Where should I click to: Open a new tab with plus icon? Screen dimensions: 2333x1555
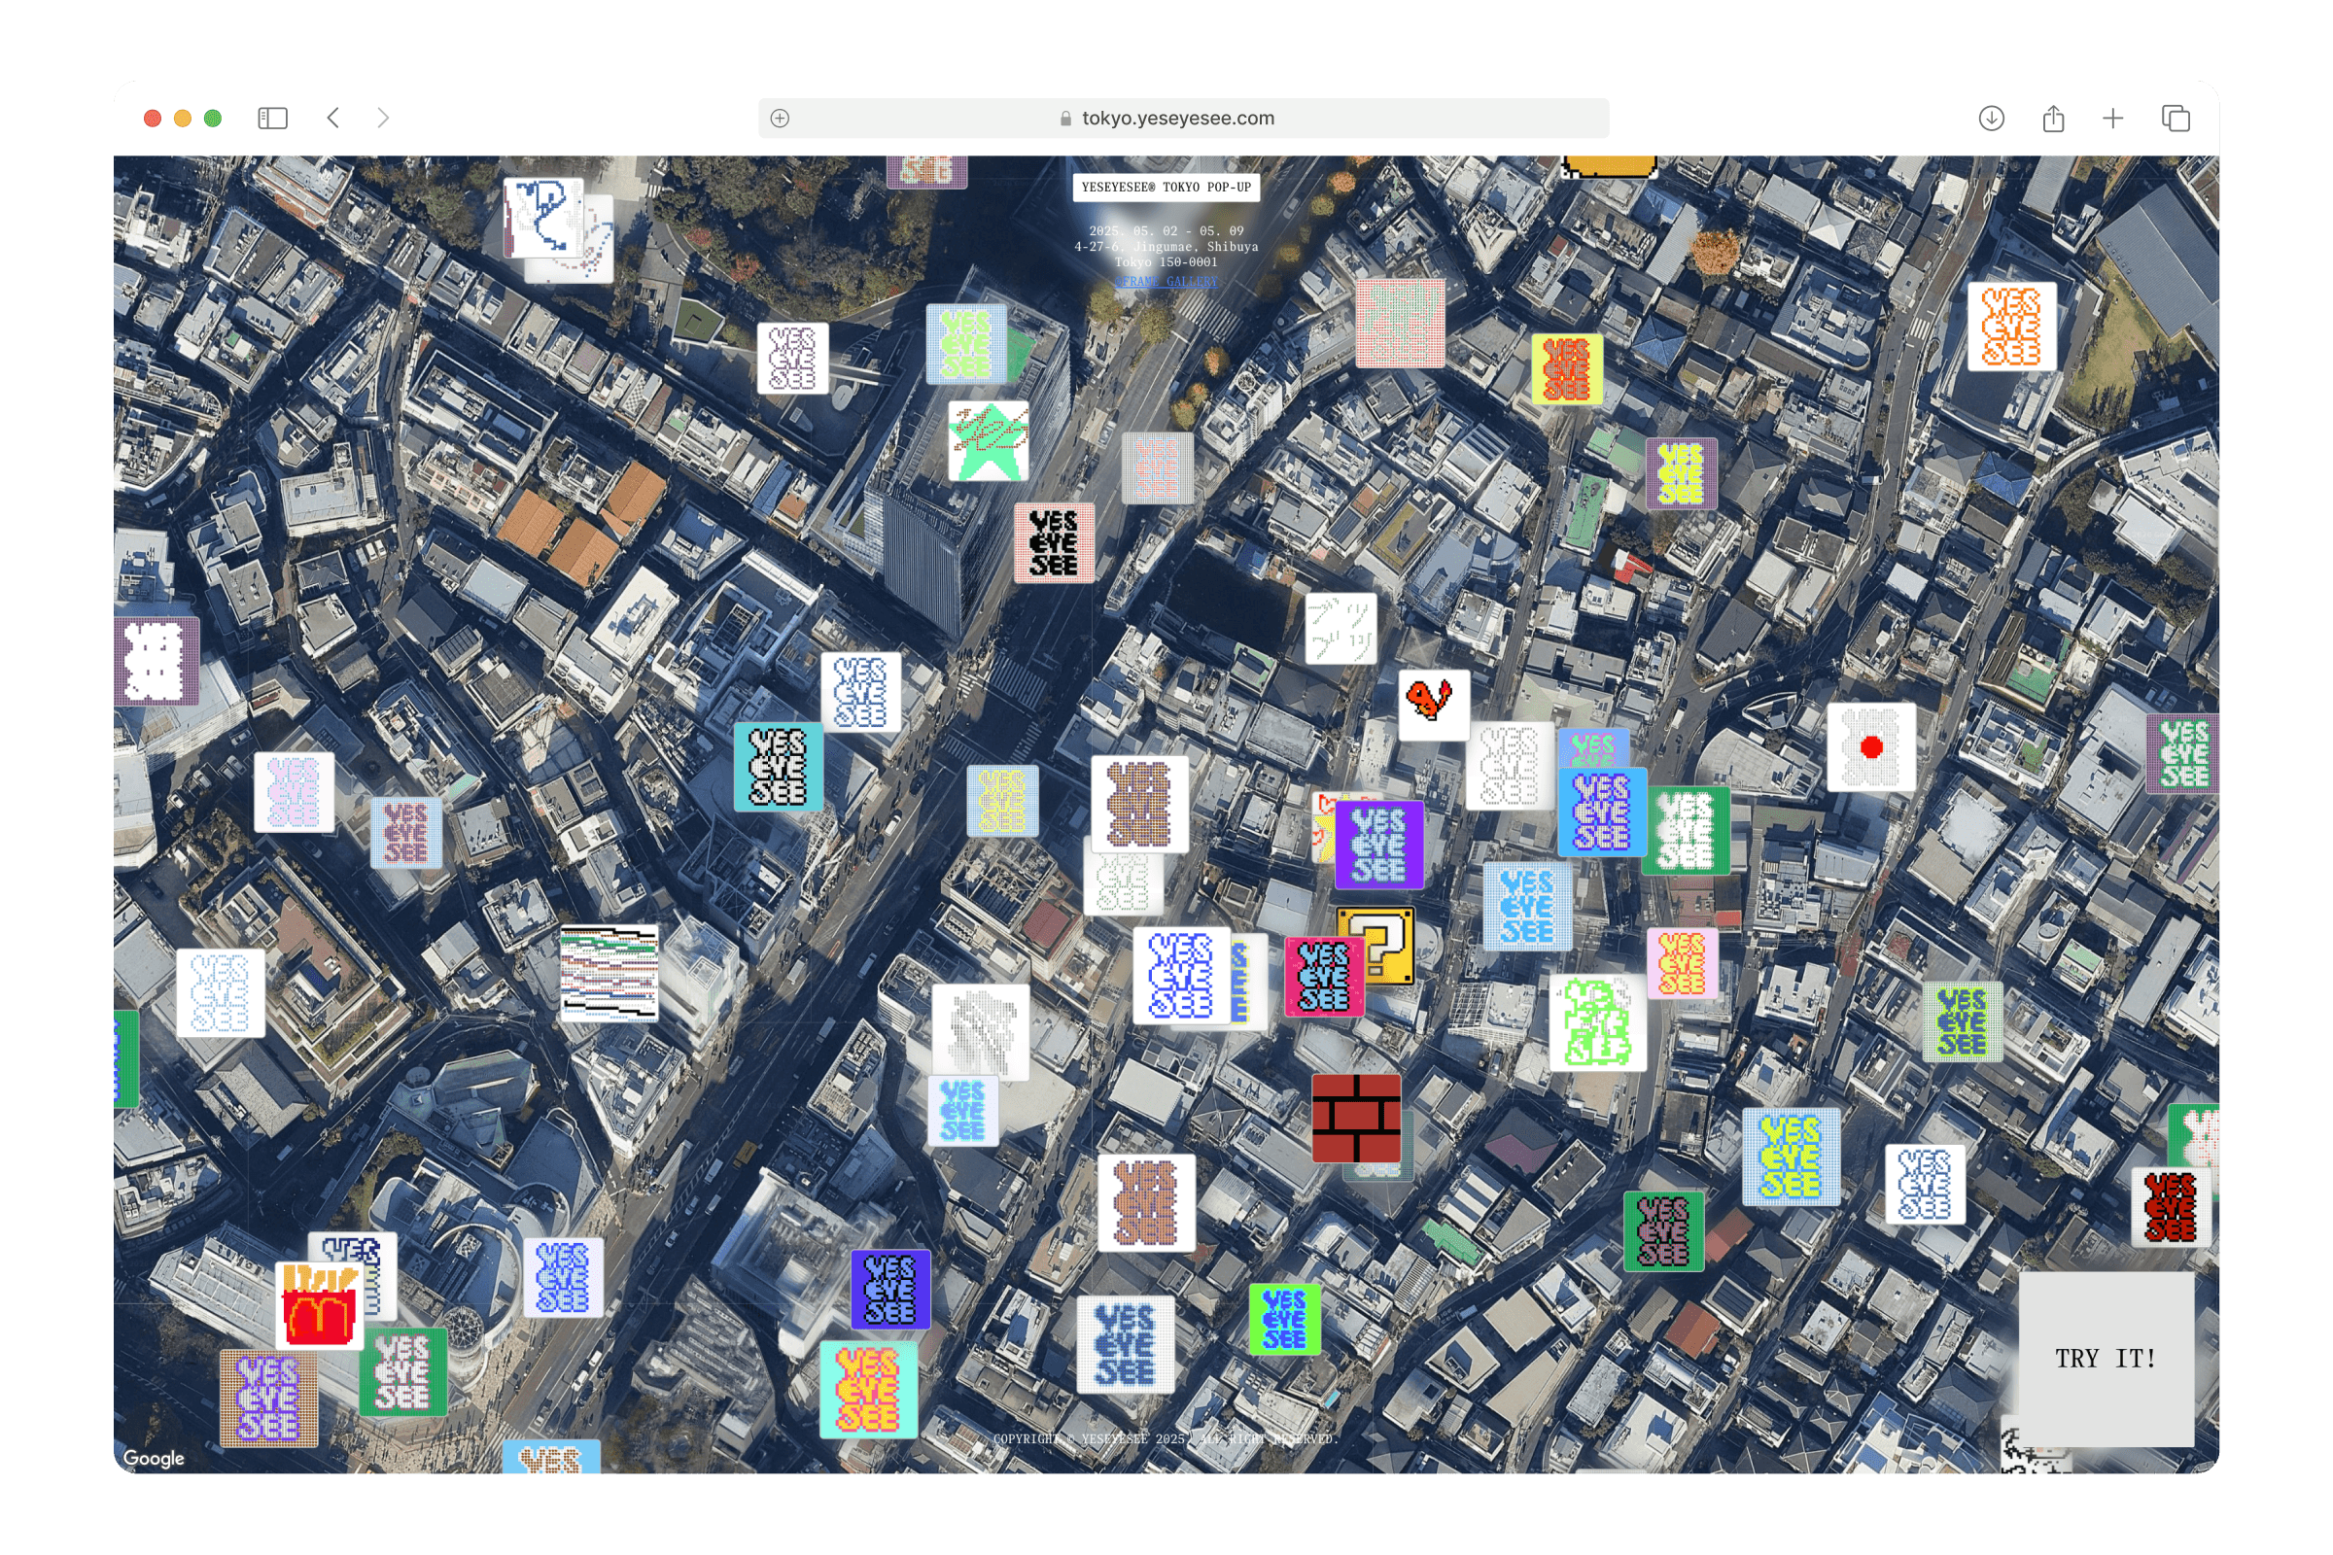[x=2112, y=118]
